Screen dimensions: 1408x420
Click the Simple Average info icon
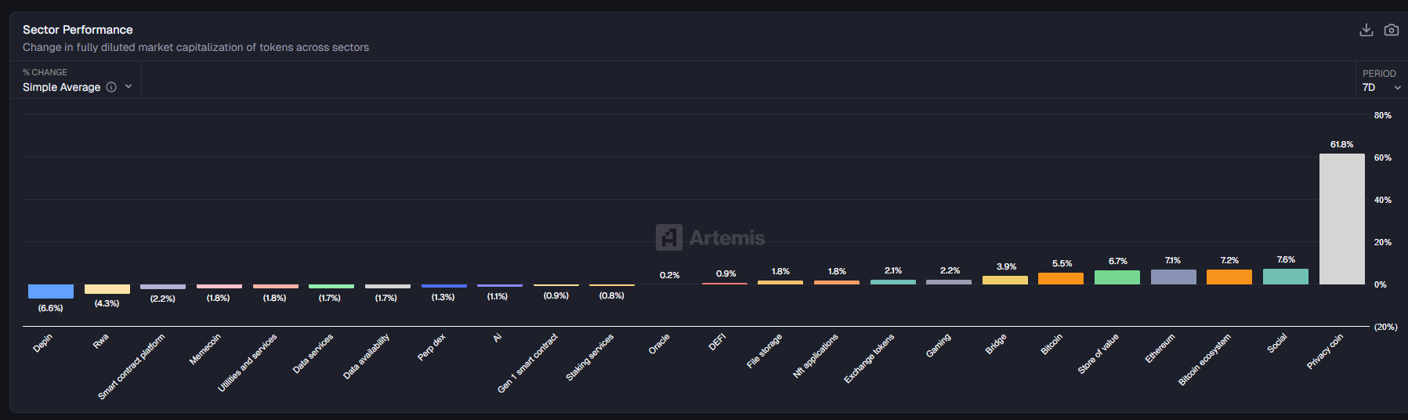111,87
